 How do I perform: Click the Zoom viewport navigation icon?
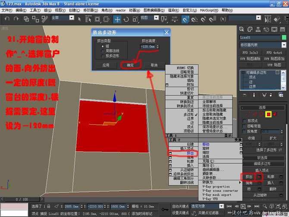[x=265, y=206]
